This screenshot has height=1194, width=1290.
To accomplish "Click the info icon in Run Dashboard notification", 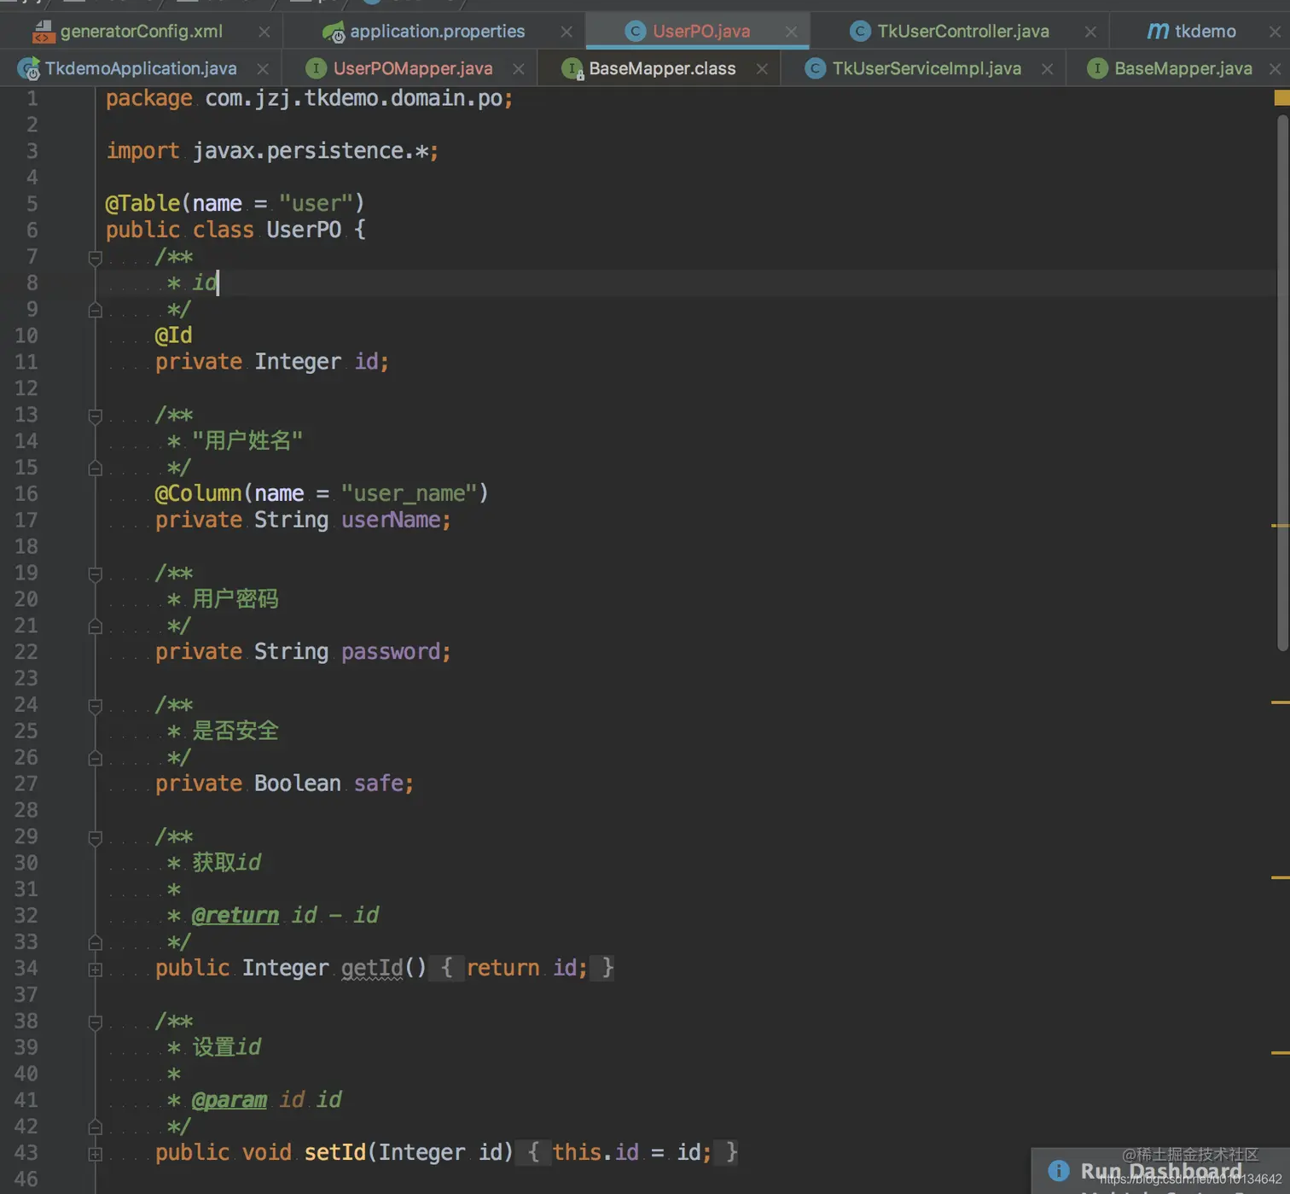I will [x=1059, y=1171].
